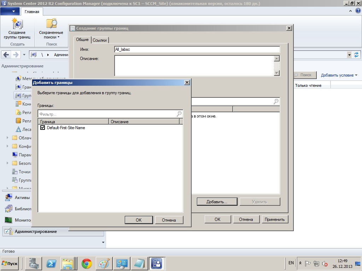Open the Активы workspace icon
The image size is (362, 271).
pyautogui.click(x=8, y=198)
